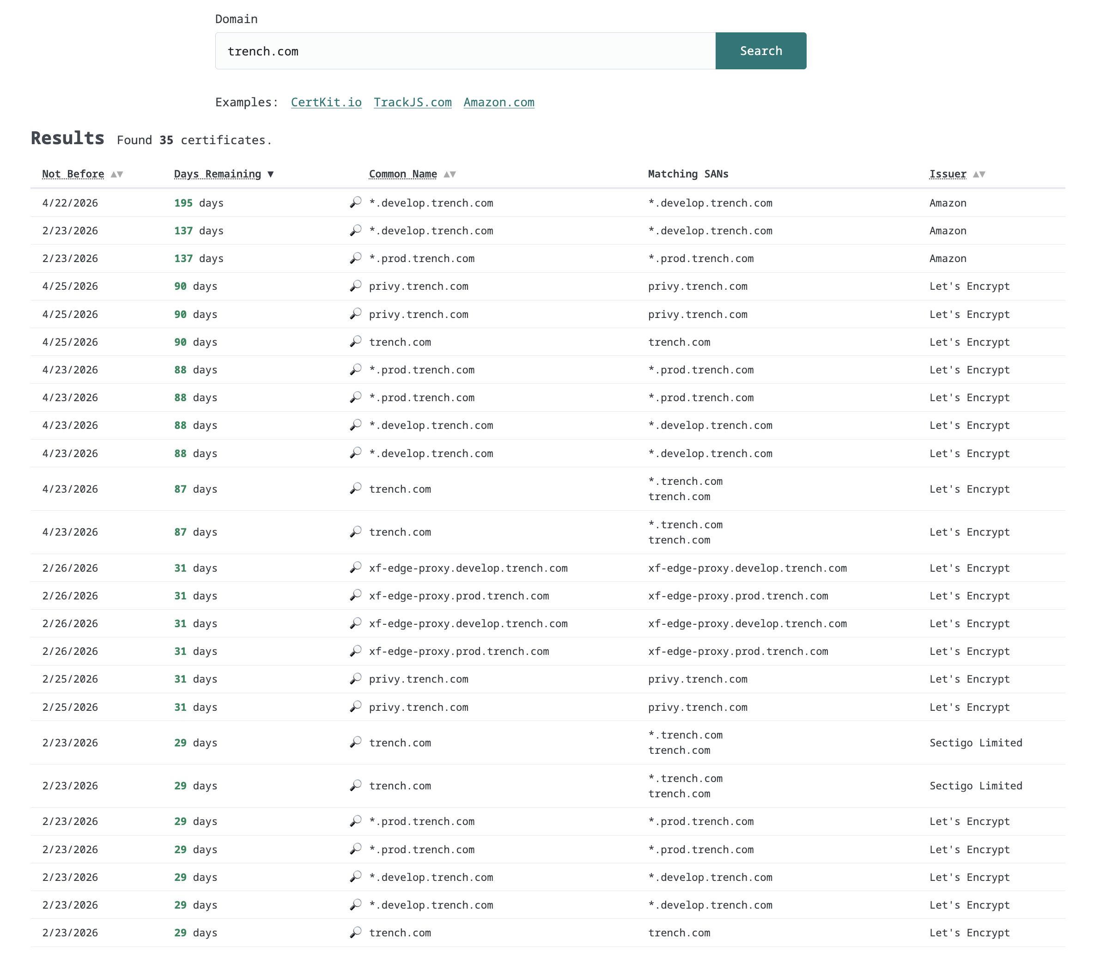The image size is (1094, 953).
Task: Open magnifier on last row trench.com certificate
Action: 355,932
